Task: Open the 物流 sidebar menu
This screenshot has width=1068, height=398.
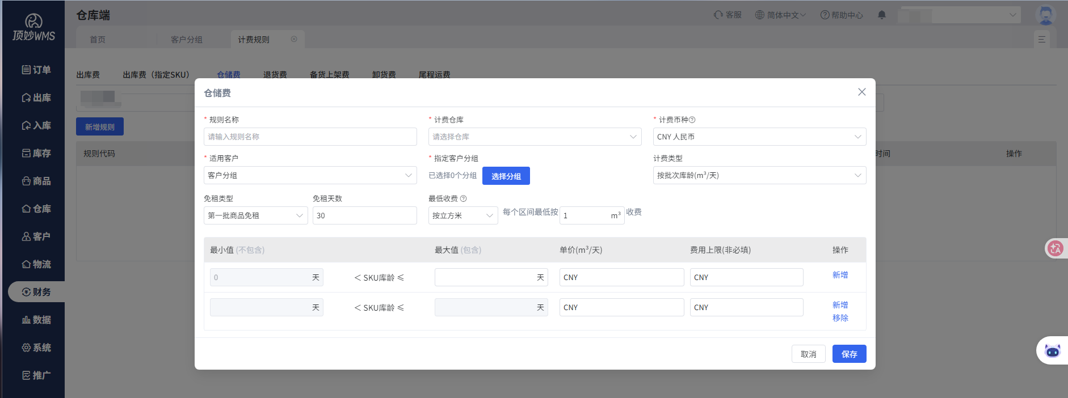Action: click(x=36, y=264)
